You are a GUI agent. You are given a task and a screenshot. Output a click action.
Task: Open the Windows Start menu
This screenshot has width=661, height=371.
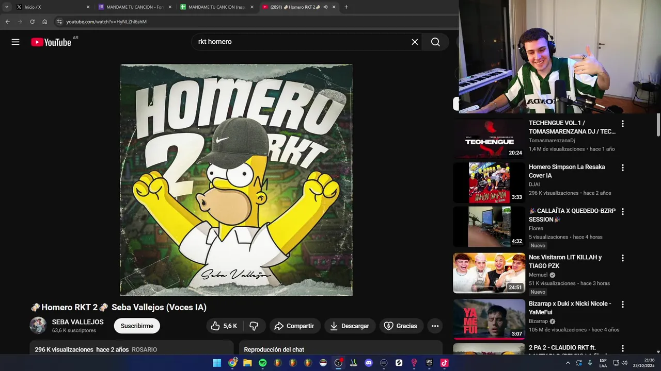pos(217,363)
